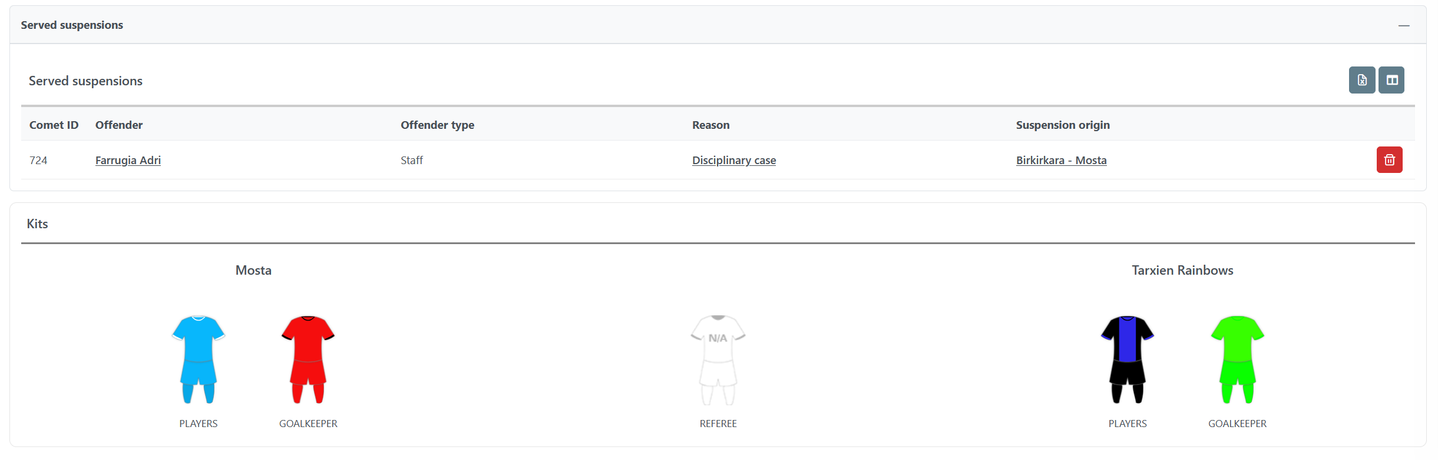Click the Comet ID 724 cell
The image size is (1438, 460).
tap(38, 161)
